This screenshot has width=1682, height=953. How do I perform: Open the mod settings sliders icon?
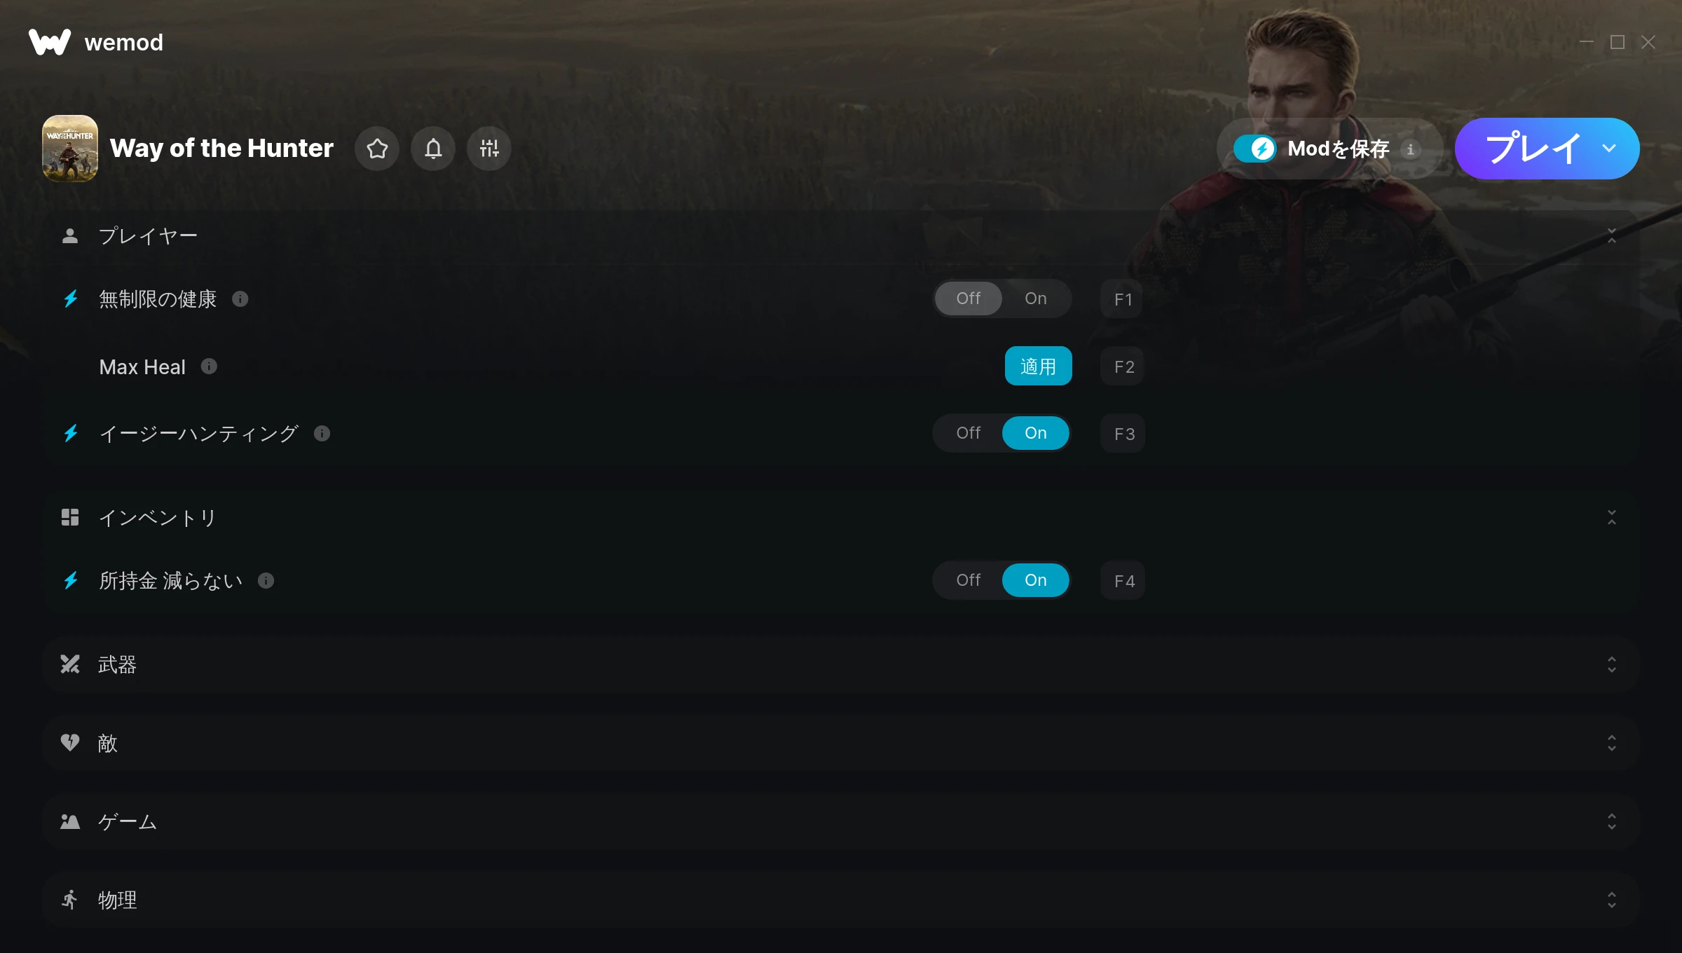489,149
